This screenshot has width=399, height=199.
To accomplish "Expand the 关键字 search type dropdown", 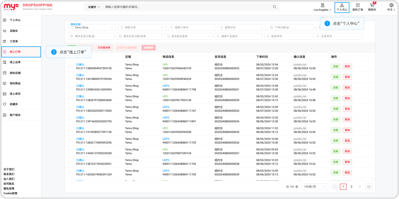I will point(94,7).
